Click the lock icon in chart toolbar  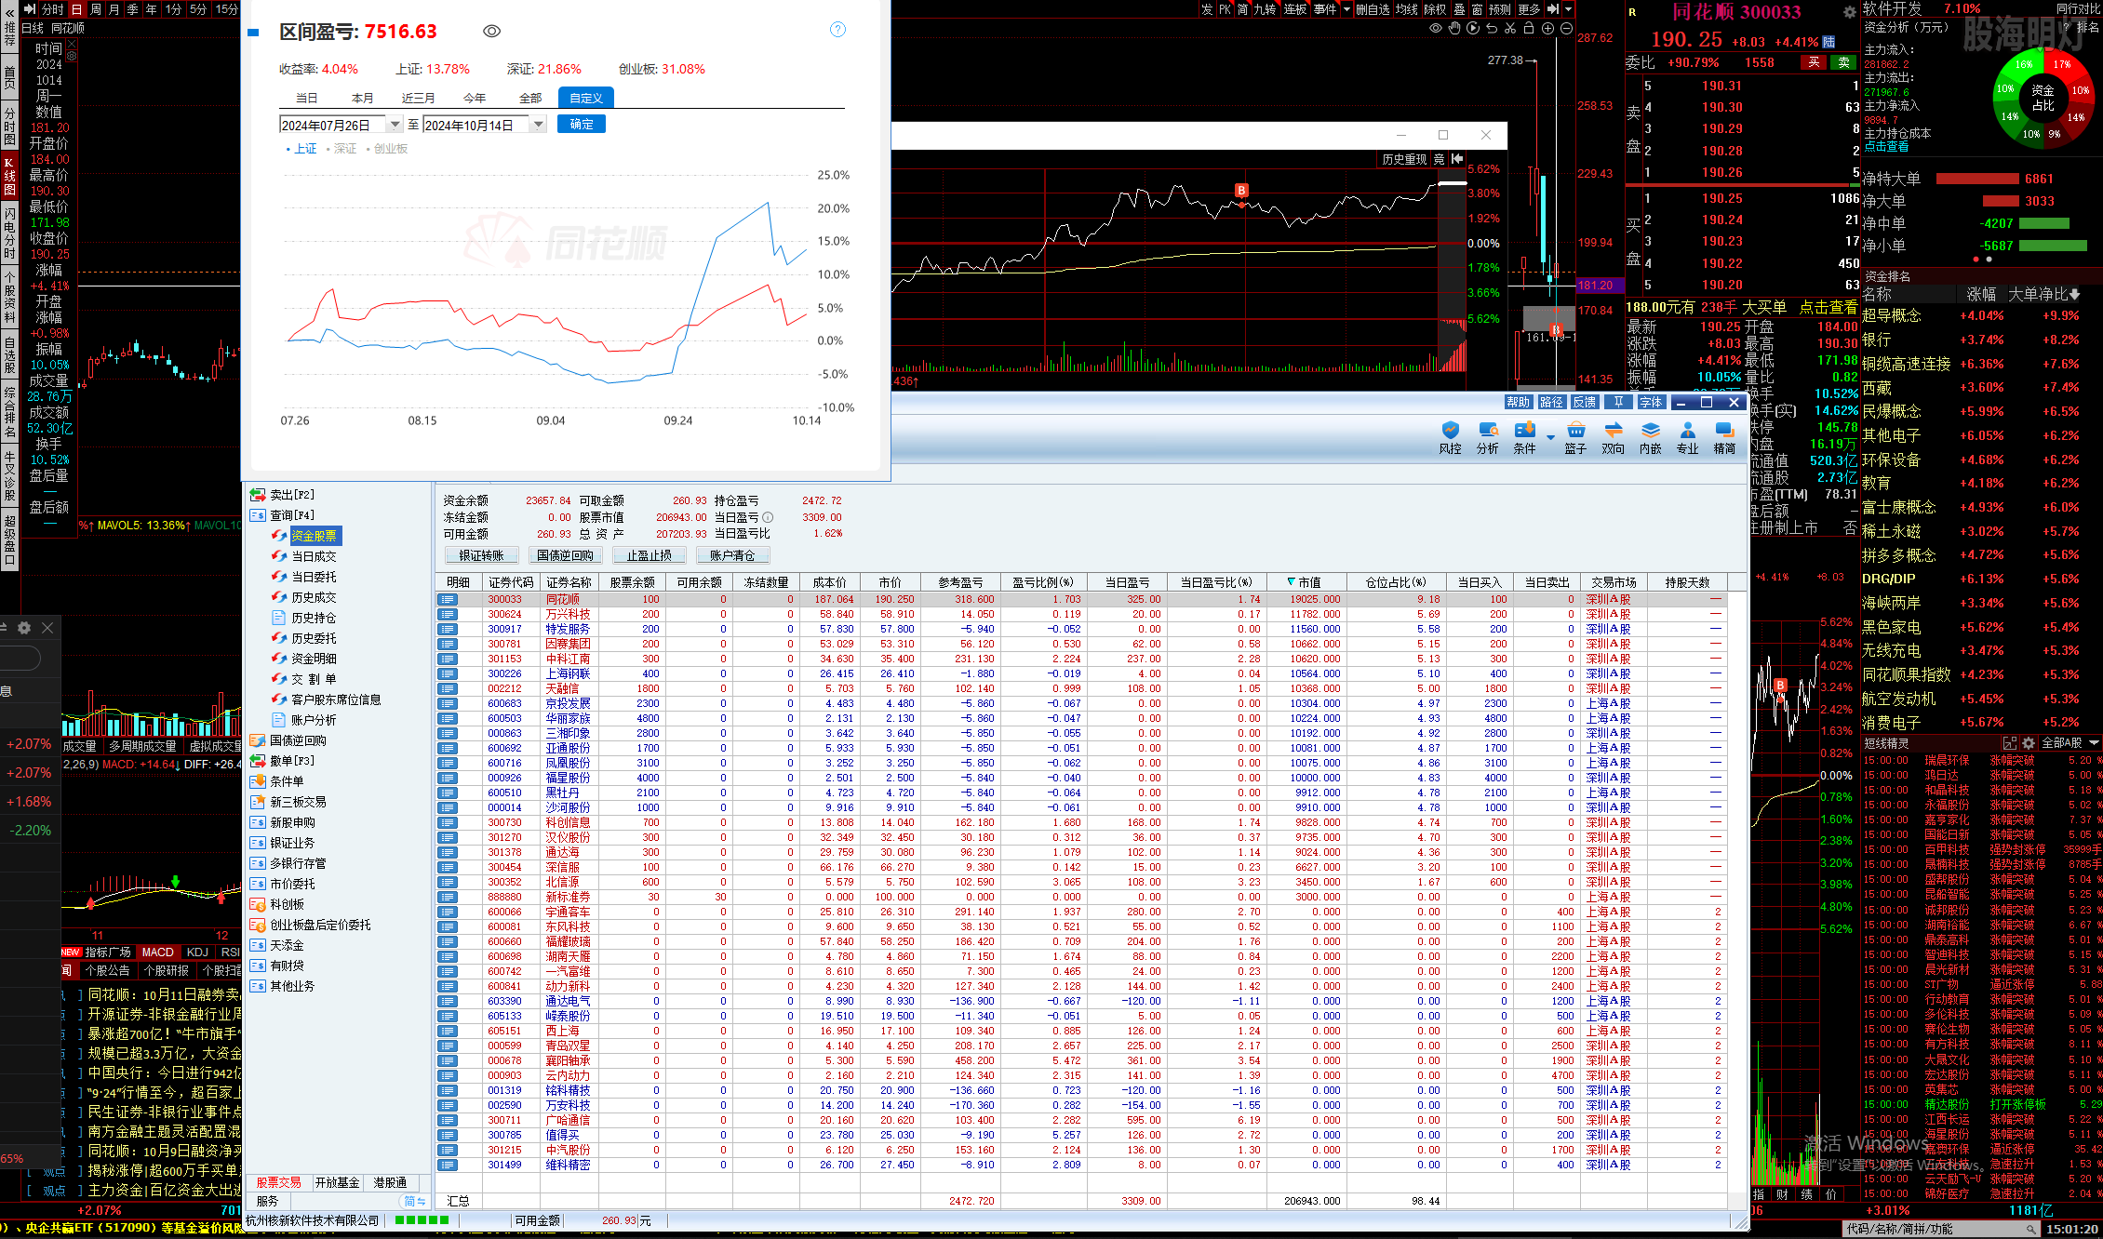(x=1529, y=28)
